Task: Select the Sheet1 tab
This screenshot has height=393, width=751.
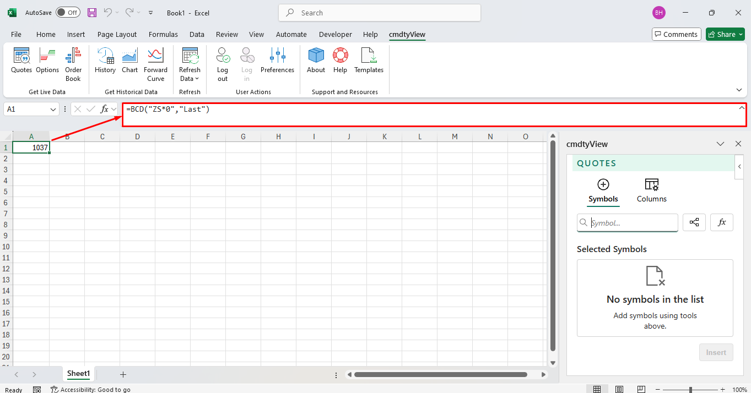Action: [x=78, y=374]
